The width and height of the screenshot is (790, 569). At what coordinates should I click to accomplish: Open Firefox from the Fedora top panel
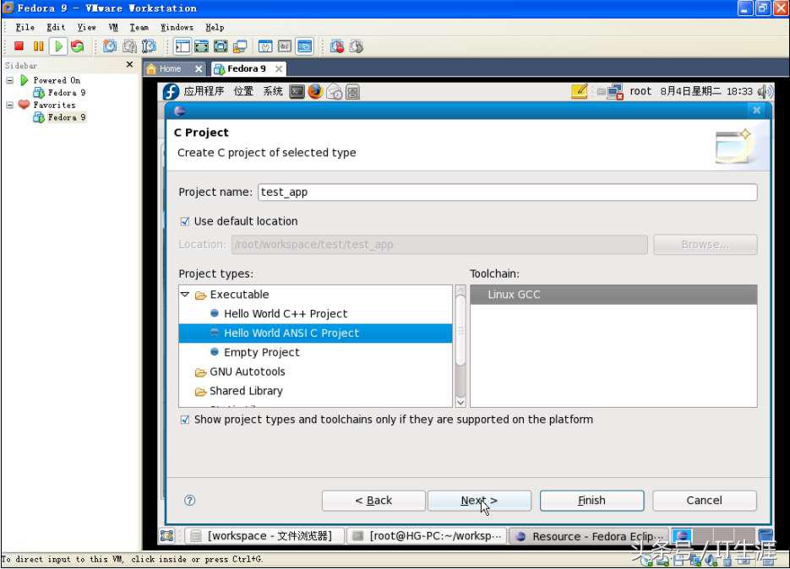[313, 91]
